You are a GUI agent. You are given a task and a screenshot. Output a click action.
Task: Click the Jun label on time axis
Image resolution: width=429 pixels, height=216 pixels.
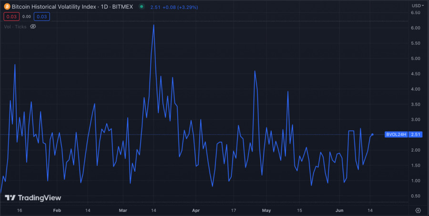(x=339, y=210)
